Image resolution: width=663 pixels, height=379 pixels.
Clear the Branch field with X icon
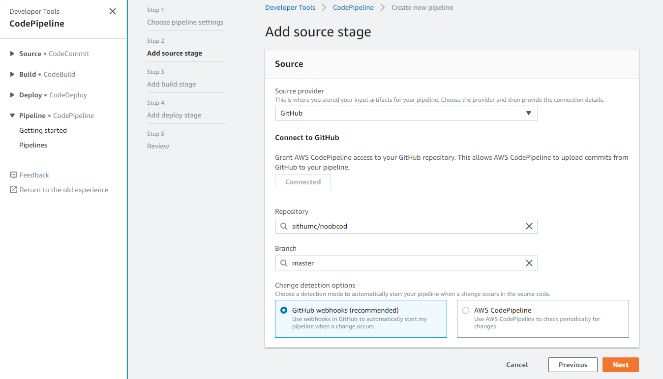(x=529, y=263)
